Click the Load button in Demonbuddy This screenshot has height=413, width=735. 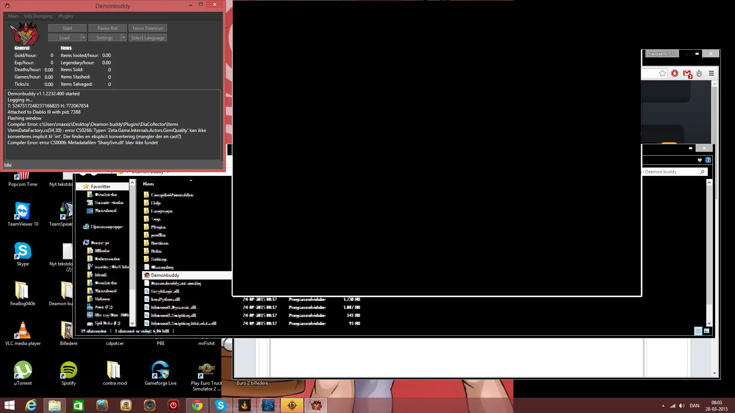(x=65, y=38)
